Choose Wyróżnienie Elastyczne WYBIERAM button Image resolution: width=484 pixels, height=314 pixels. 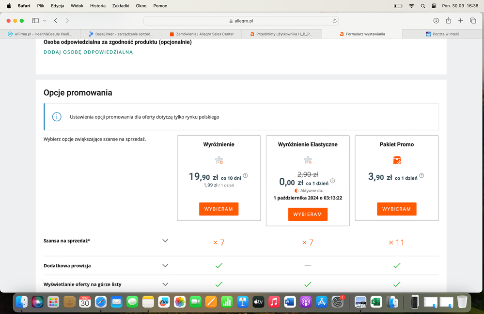pos(308,214)
